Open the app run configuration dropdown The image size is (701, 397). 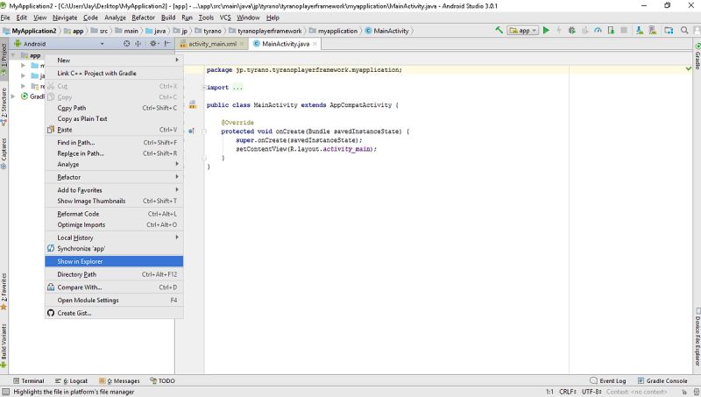(522, 31)
